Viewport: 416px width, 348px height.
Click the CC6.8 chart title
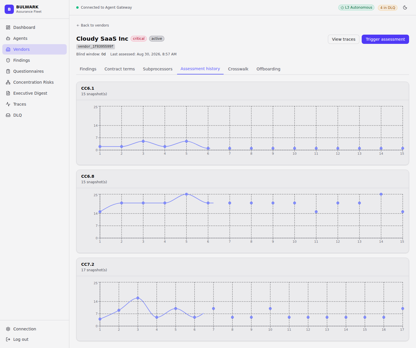[x=88, y=176]
